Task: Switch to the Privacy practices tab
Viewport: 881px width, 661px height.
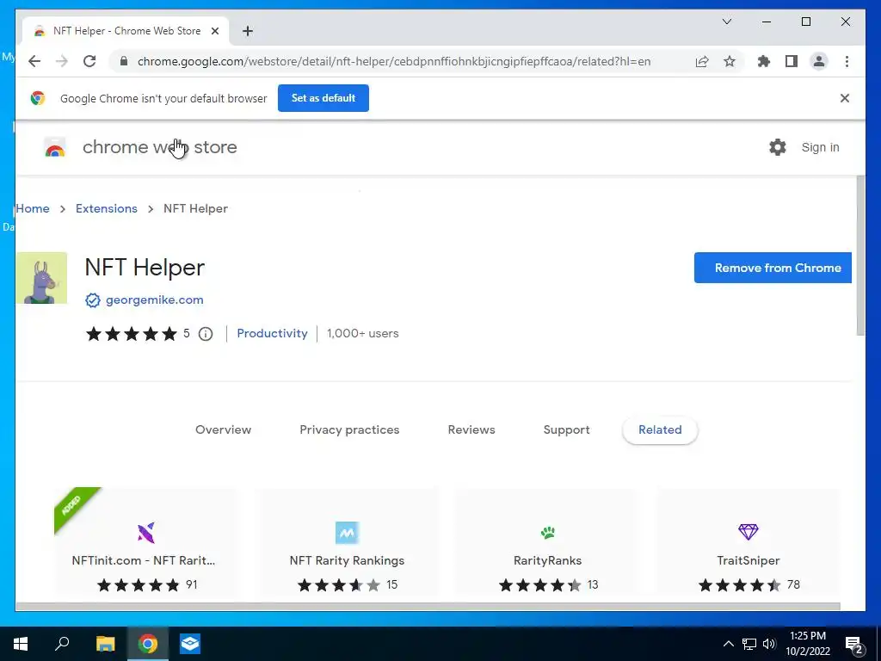Action: (x=349, y=430)
